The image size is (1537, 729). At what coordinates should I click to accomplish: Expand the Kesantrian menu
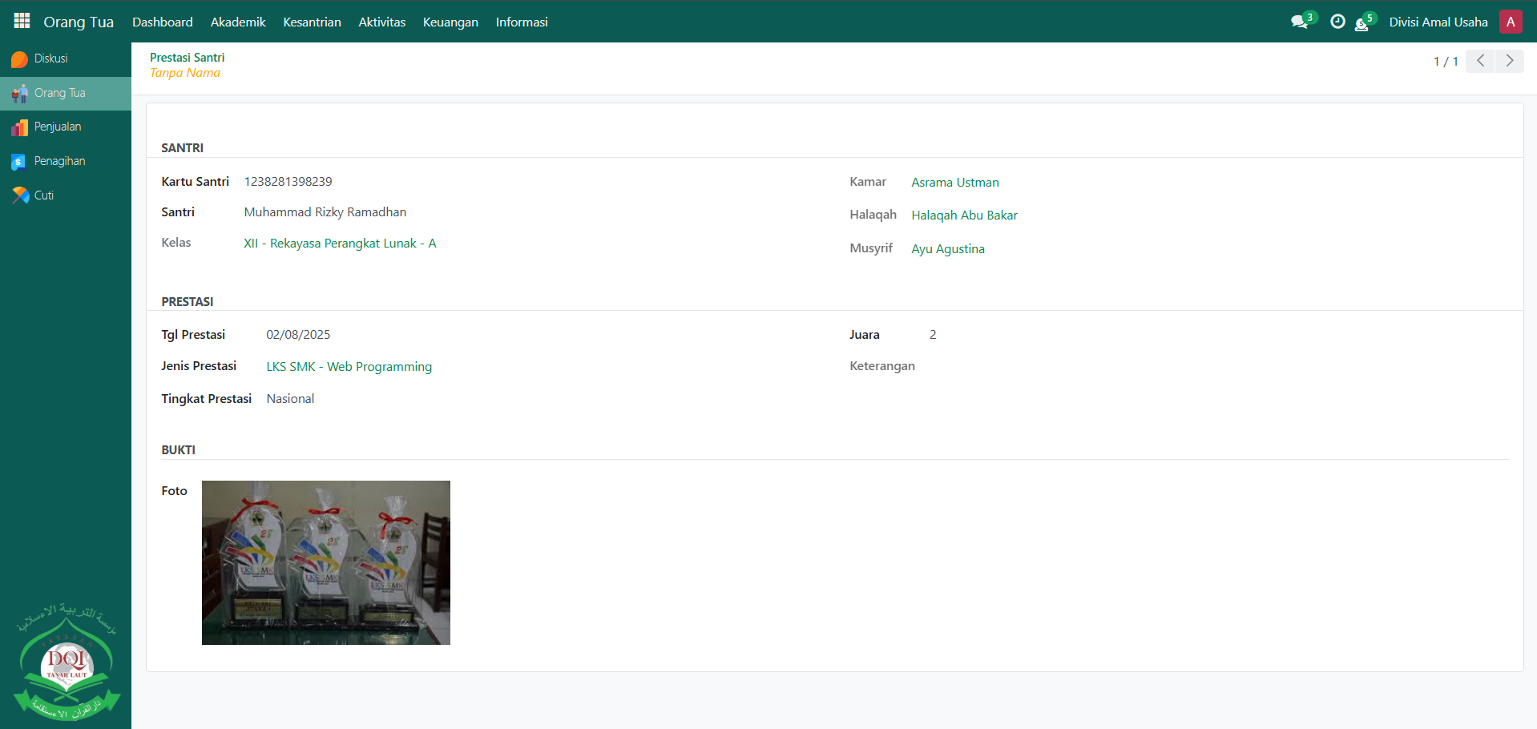point(312,22)
